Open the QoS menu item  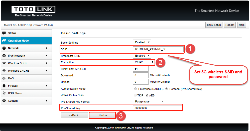(26, 78)
